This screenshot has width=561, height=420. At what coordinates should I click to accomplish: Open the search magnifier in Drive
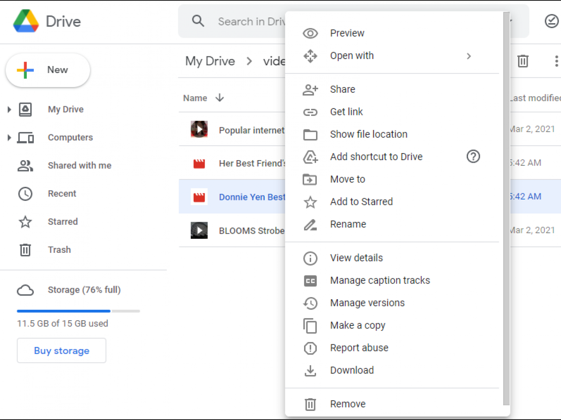click(198, 21)
